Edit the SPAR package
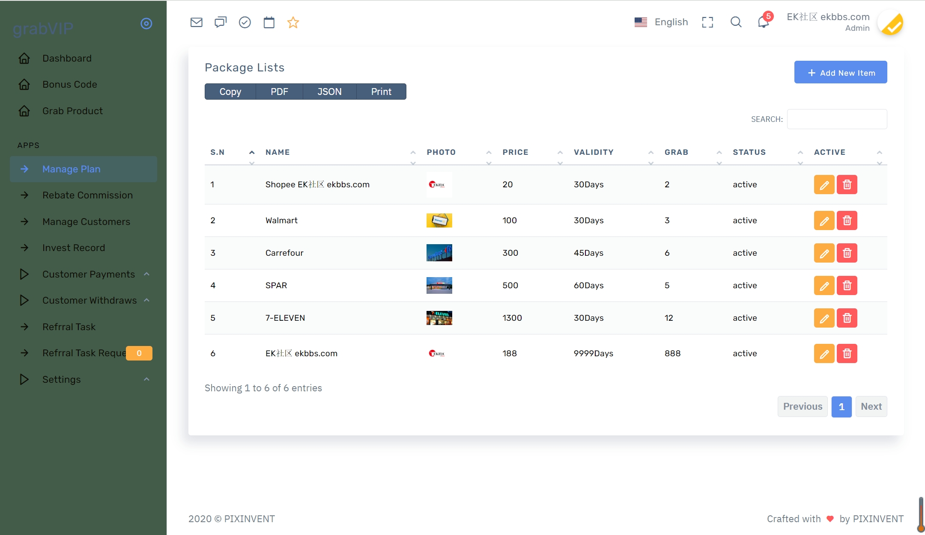This screenshot has width=925, height=535. point(824,286)
